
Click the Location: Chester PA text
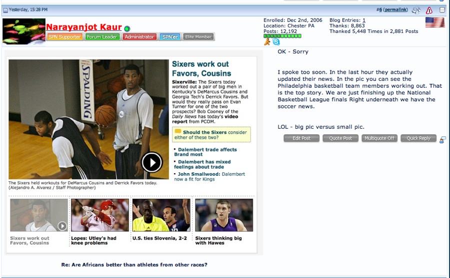click(288, 26)
